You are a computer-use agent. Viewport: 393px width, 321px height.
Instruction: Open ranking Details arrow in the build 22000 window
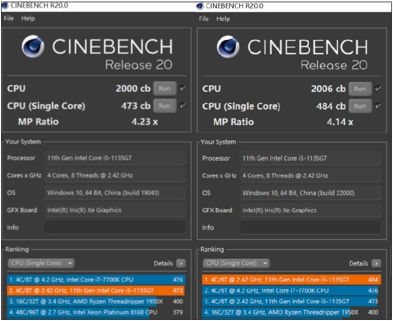point(376,263)
